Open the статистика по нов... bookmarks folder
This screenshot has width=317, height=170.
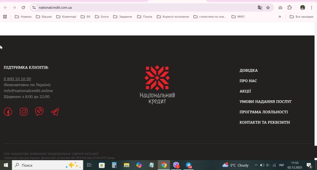tap(210, 17)
